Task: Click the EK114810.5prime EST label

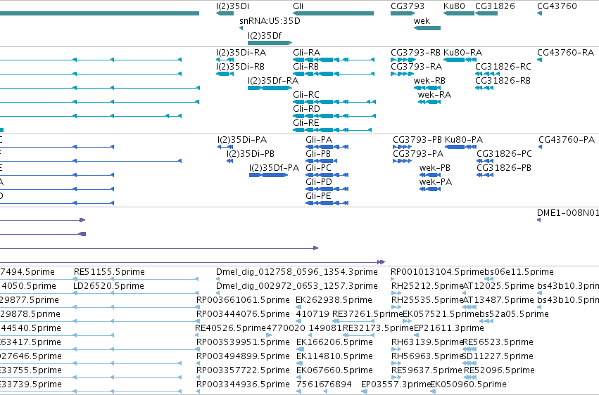Action: click(334, 357)
